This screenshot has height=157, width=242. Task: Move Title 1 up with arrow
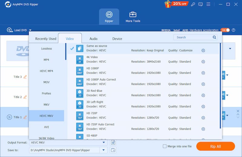tap(238, 115)
